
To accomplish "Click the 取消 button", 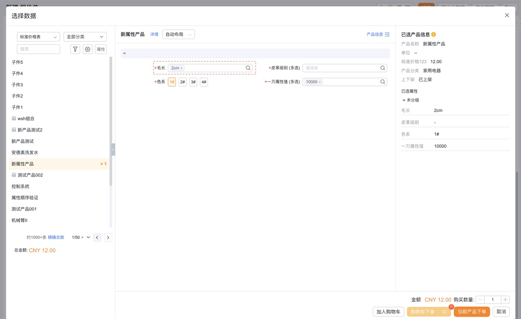I will pos(501,312).
